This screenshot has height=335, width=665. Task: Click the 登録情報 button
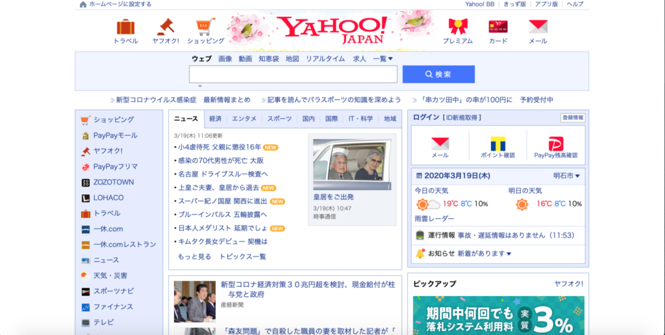(x=573, y=118)
